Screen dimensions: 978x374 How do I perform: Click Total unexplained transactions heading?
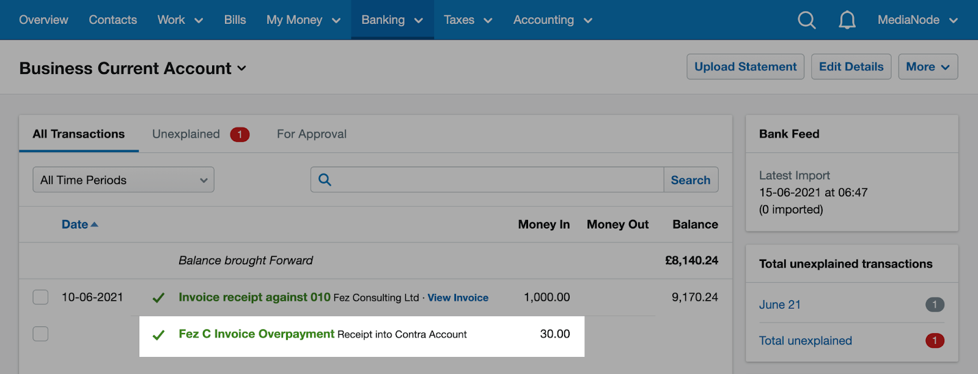(x=846, y=264)
